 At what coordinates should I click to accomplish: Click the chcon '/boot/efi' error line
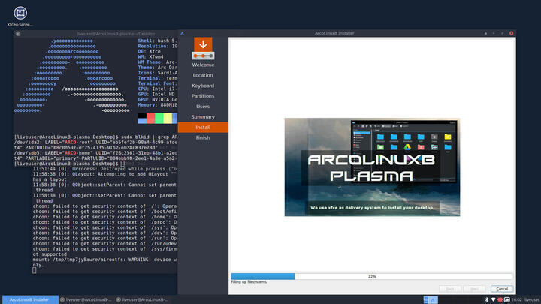coord(105,212)
